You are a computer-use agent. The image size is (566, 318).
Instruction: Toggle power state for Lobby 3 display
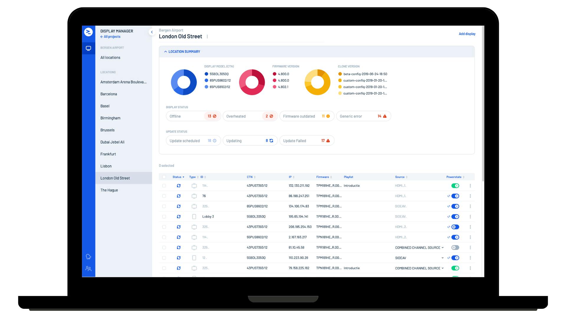point(456,216)
